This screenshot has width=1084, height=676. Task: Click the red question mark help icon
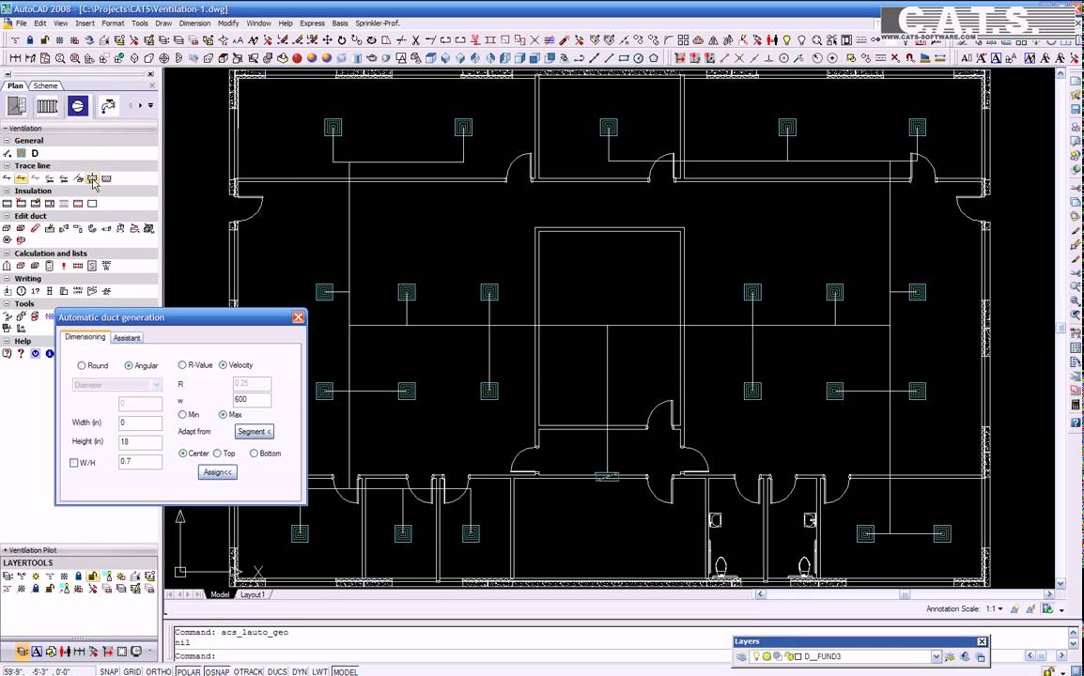[21, 353]
